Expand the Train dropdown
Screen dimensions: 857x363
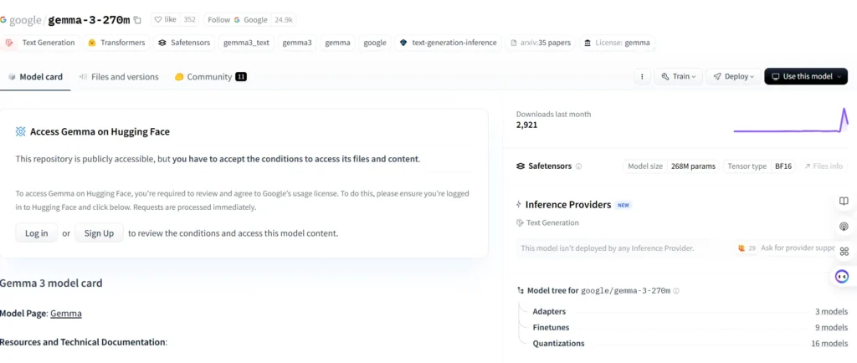click(678, 76)
